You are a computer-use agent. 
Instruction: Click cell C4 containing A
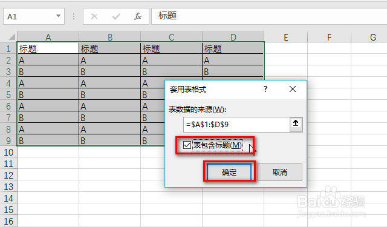(152, 84)
